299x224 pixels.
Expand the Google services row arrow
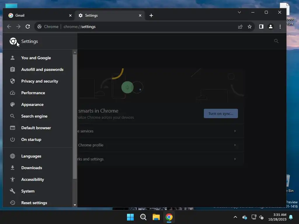(235, 131)
